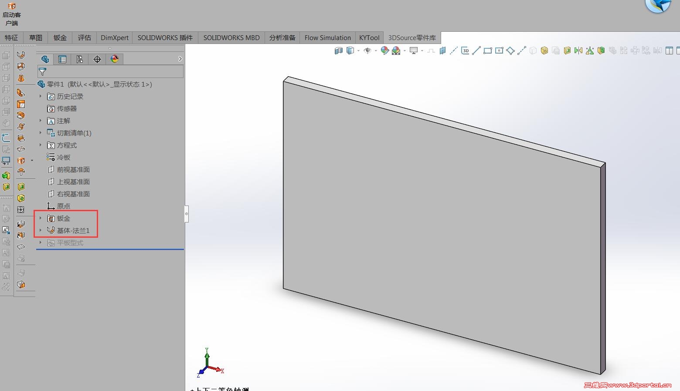Click the Hem tool icon

coord(21,115)
